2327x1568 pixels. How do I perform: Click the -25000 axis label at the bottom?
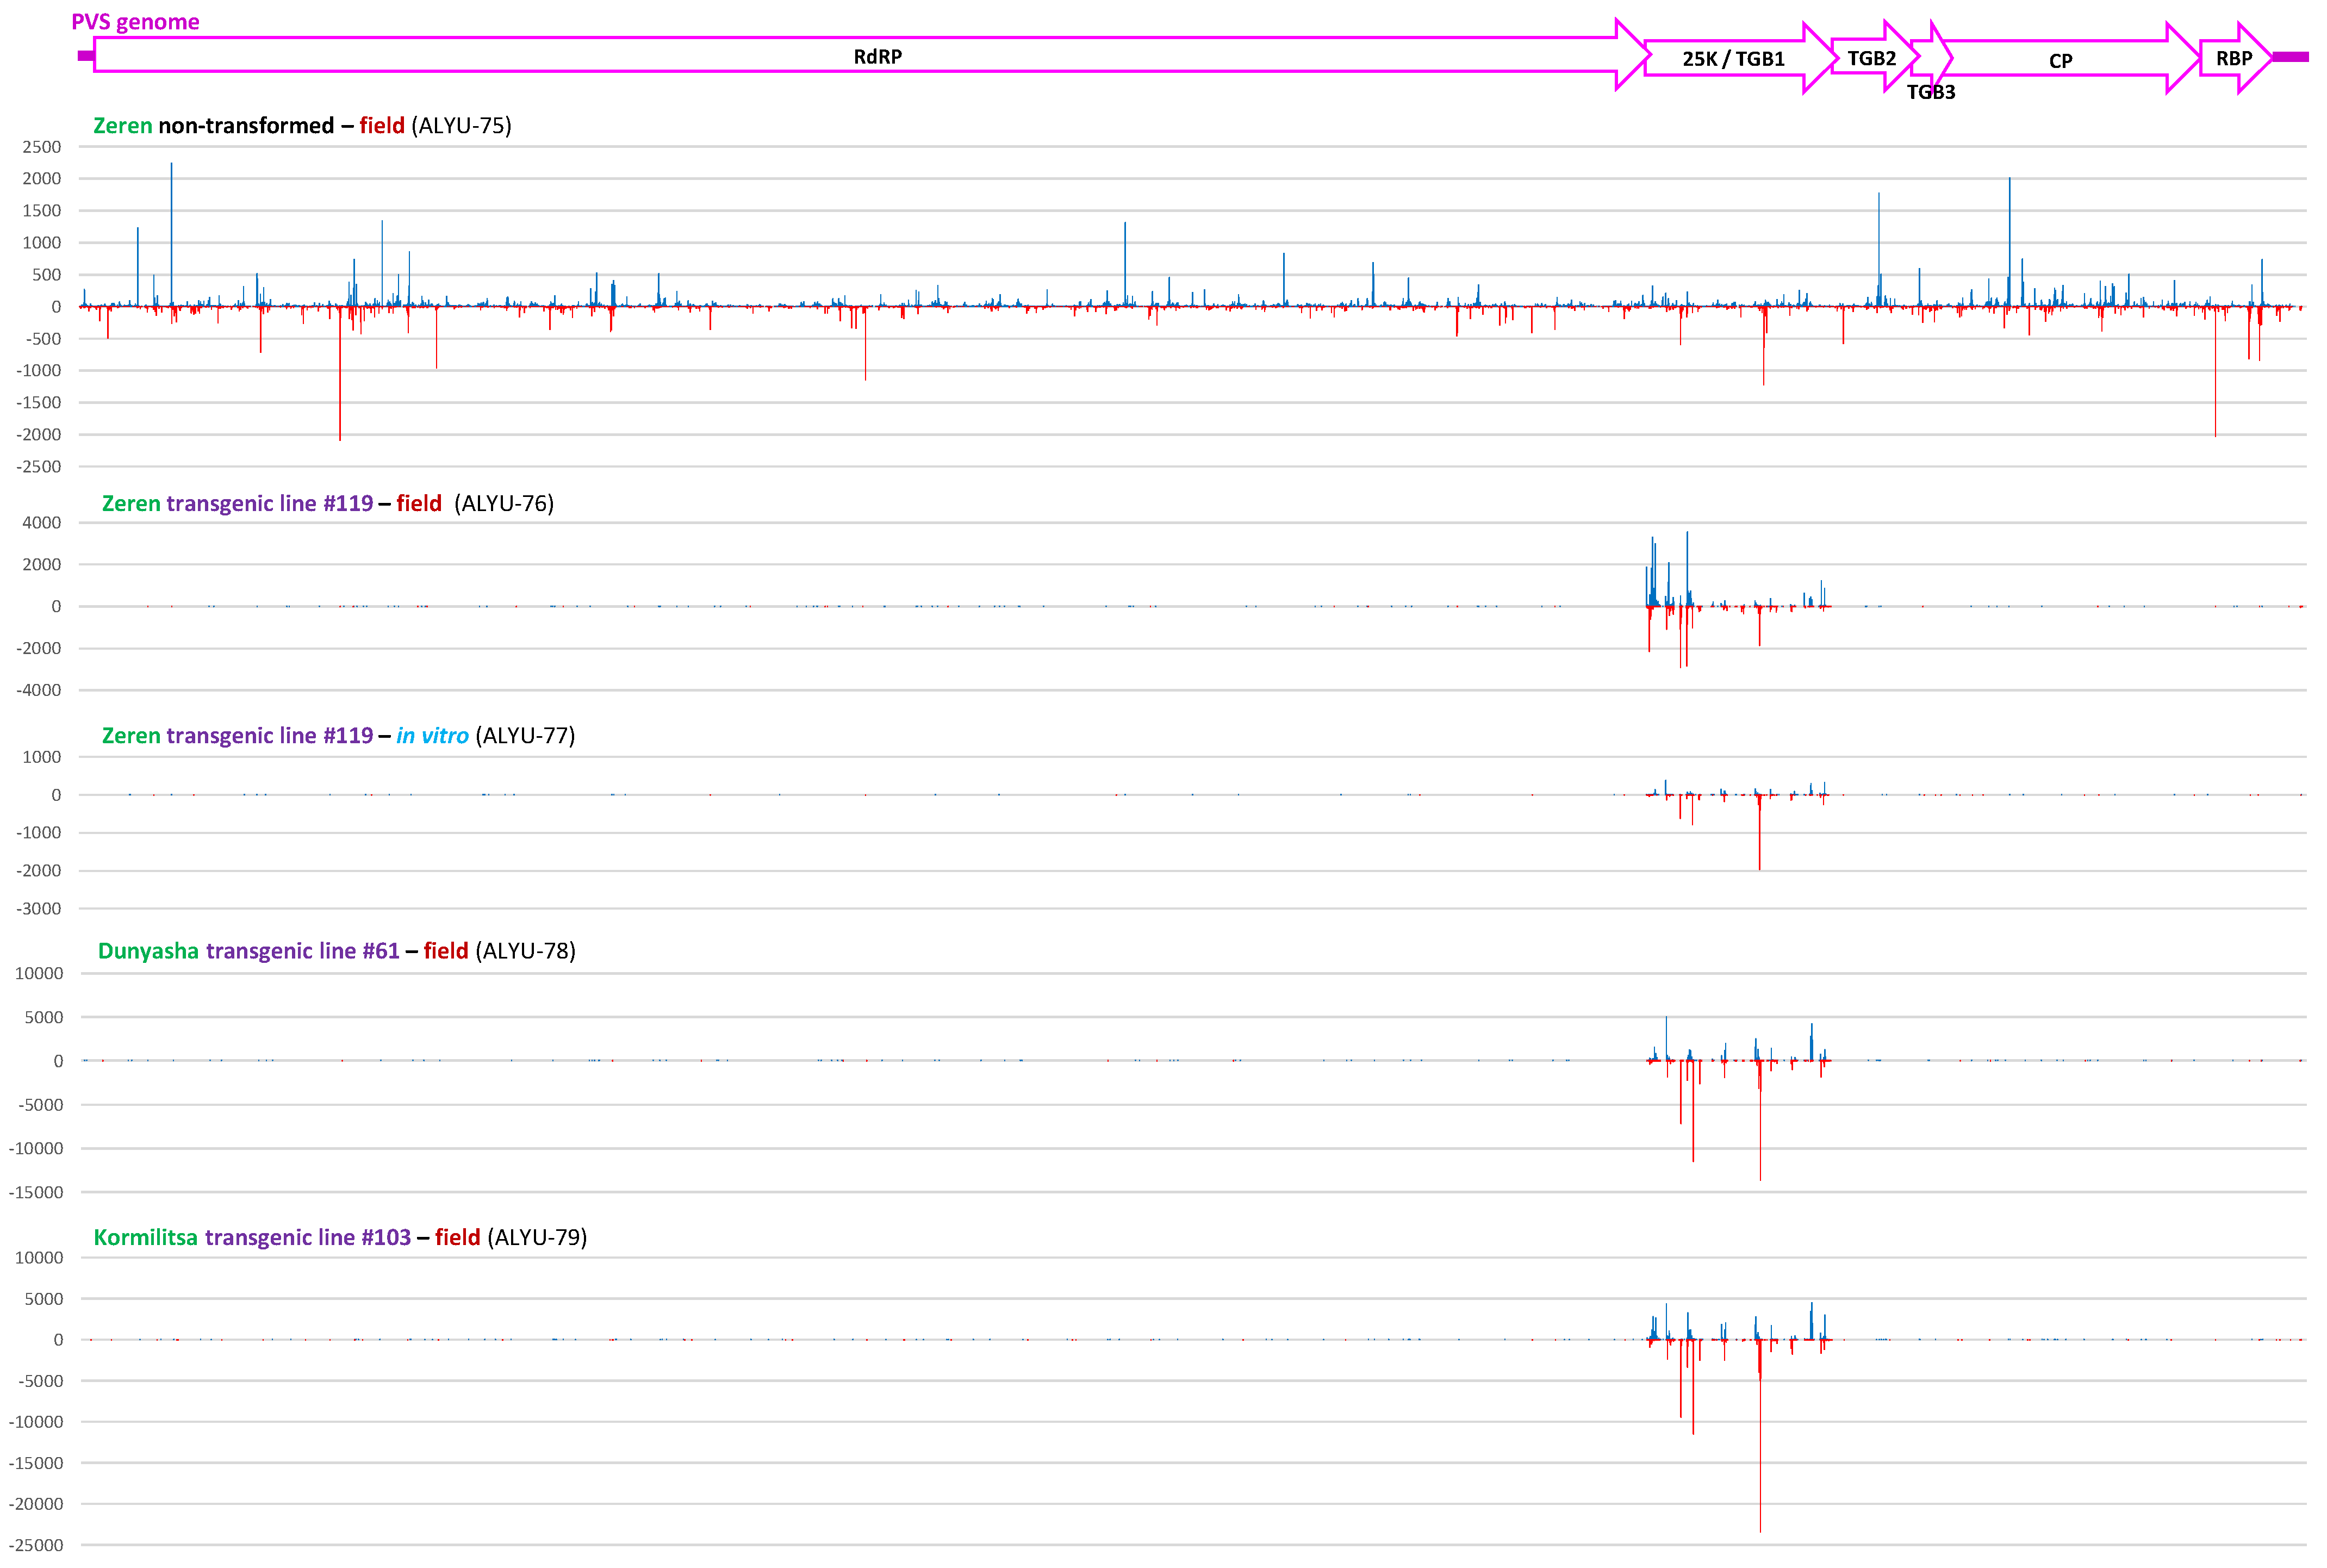coord(35,1544)
